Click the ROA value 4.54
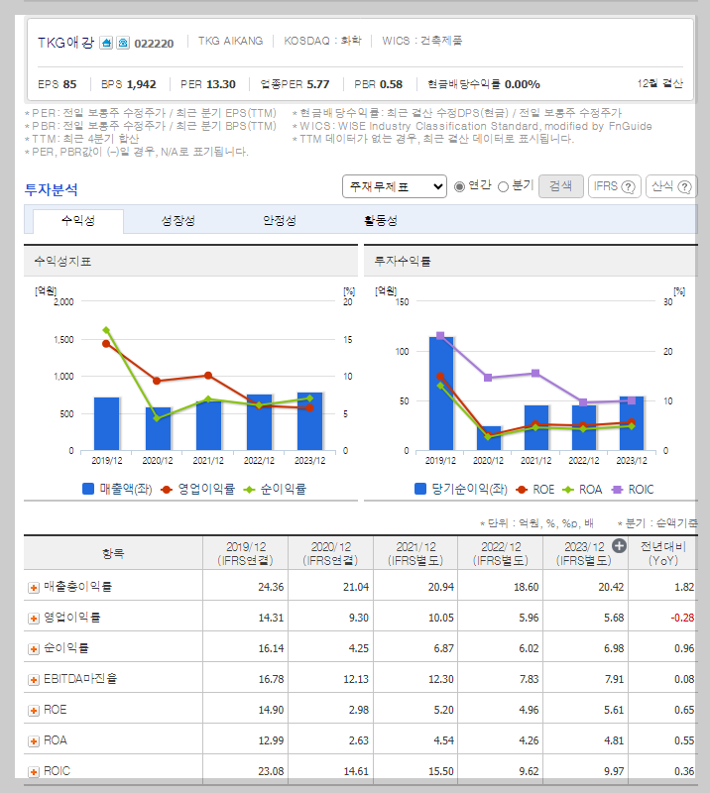 coord(443,740)
